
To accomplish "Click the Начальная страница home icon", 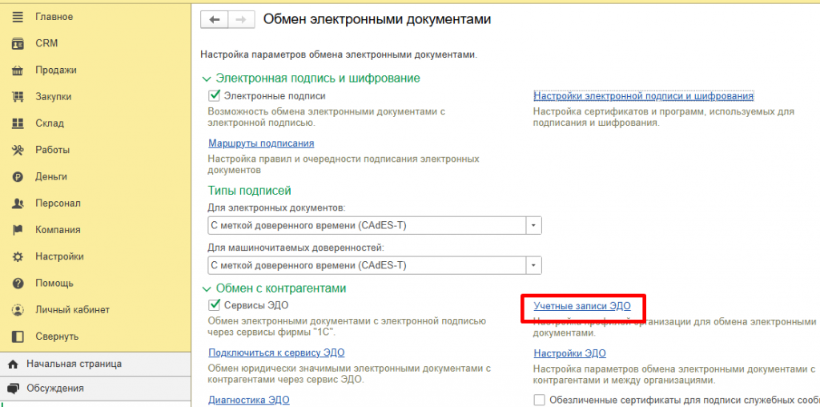I will [13, 364].
